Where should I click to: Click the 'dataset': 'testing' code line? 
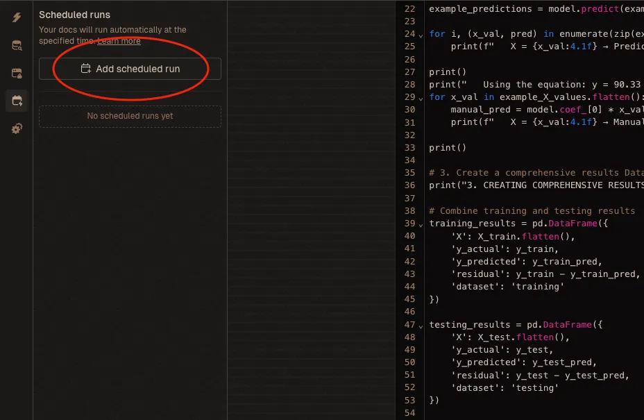point(505,388)
